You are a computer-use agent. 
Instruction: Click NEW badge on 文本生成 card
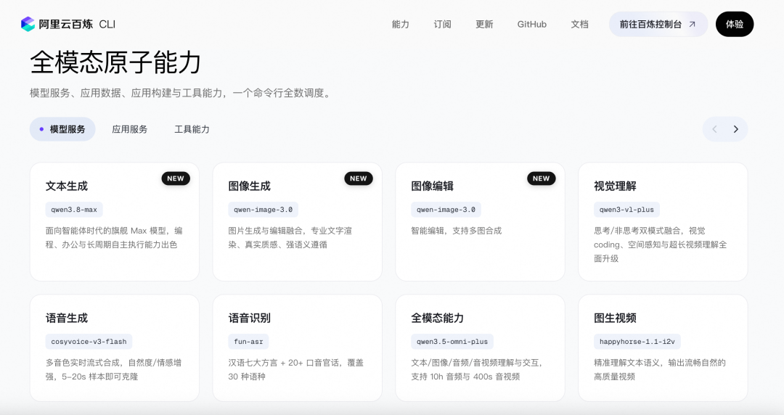coord(176,178)
